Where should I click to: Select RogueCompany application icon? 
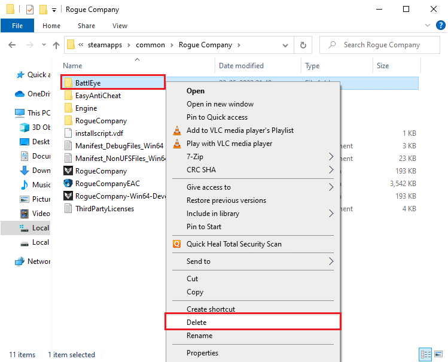[68, 171]
